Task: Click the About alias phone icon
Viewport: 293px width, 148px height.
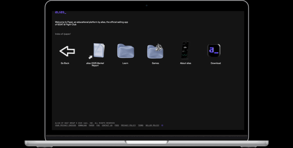Action: tap(185, 50)
